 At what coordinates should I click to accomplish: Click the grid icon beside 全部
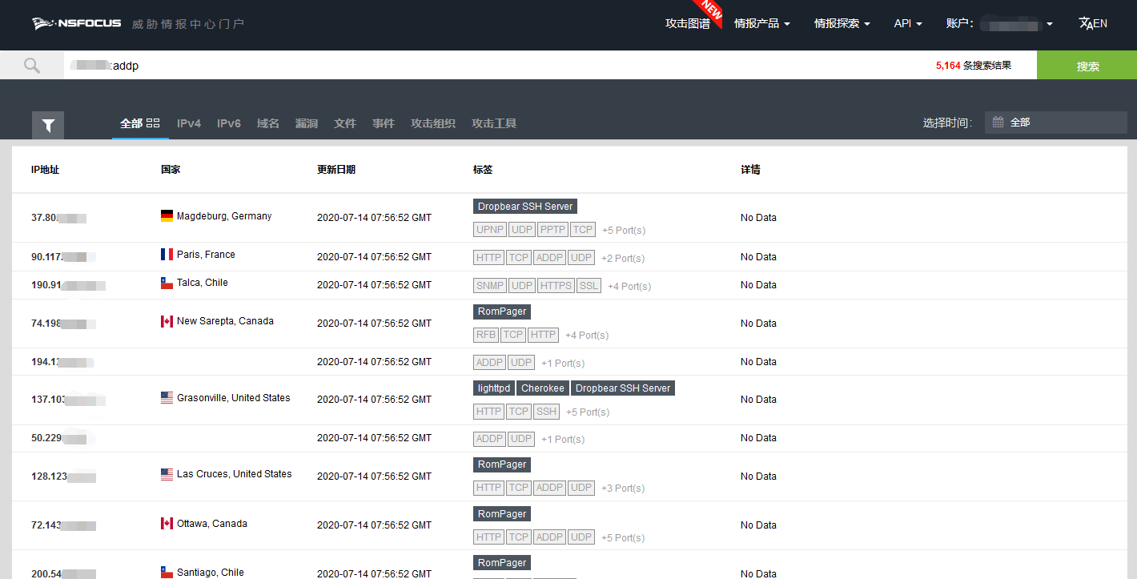tap(153, 123)
